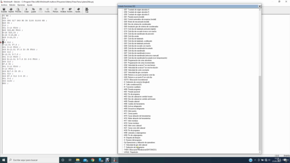
Task: Select M03 Giro de cabezal sentido horario
Action: (x=138, y=96)
